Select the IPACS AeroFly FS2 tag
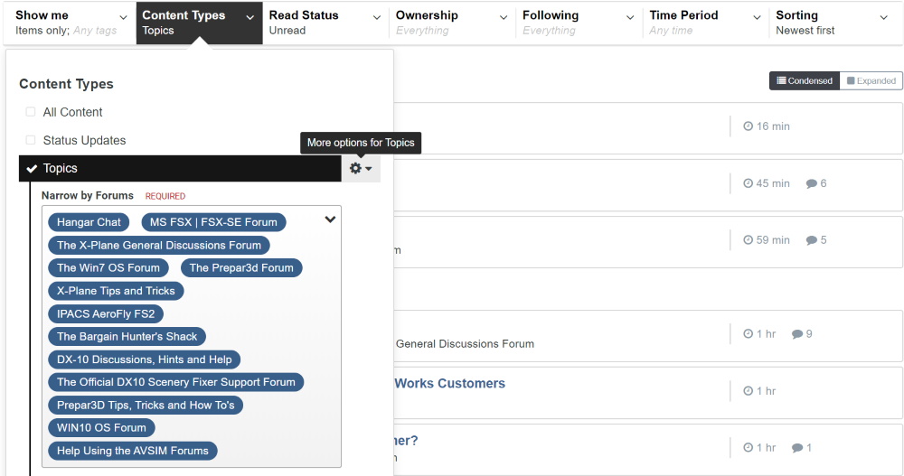 click(106, 314)
